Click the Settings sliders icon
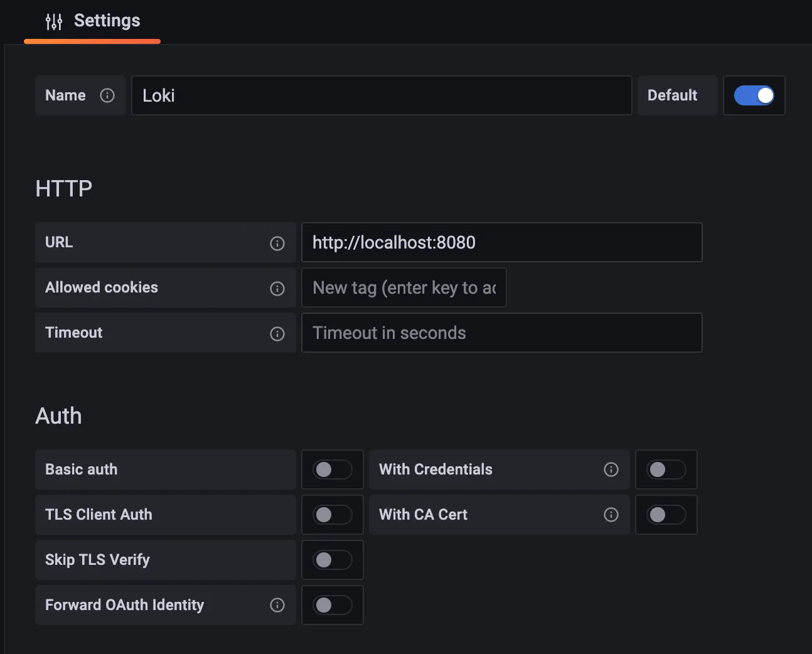This screenshot has width=812, height=654. click(x=54, y=22)
